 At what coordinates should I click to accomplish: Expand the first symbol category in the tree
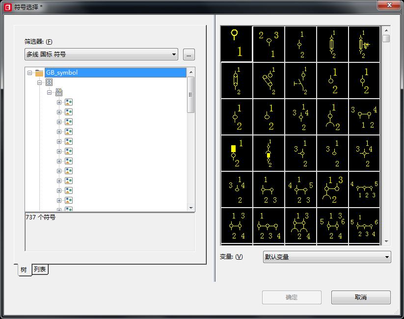click(x=59, y=102)
